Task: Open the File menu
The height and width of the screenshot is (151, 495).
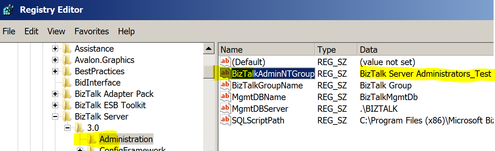Action: click(9, 31)
